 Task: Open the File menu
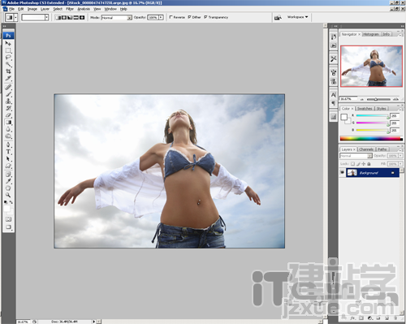(x=11, y=9)
